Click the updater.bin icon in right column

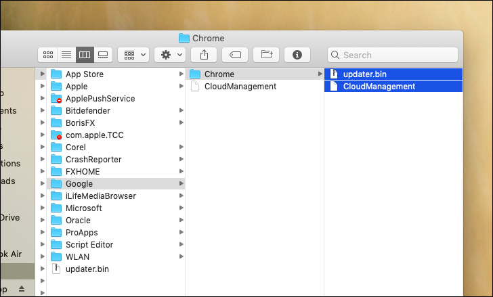334,74
